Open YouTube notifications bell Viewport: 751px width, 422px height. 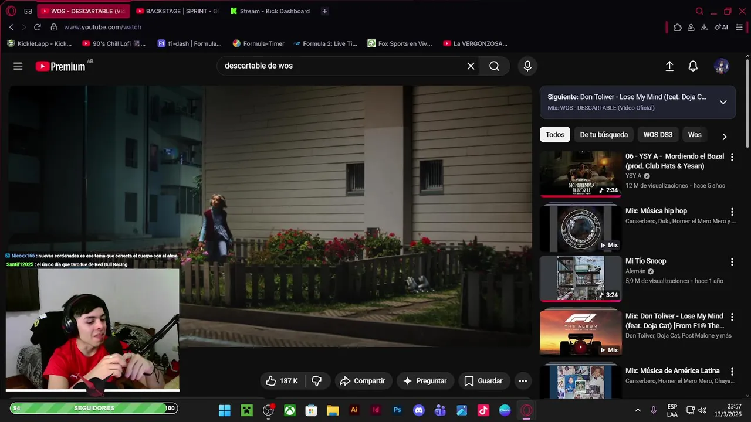pos(693,66)
